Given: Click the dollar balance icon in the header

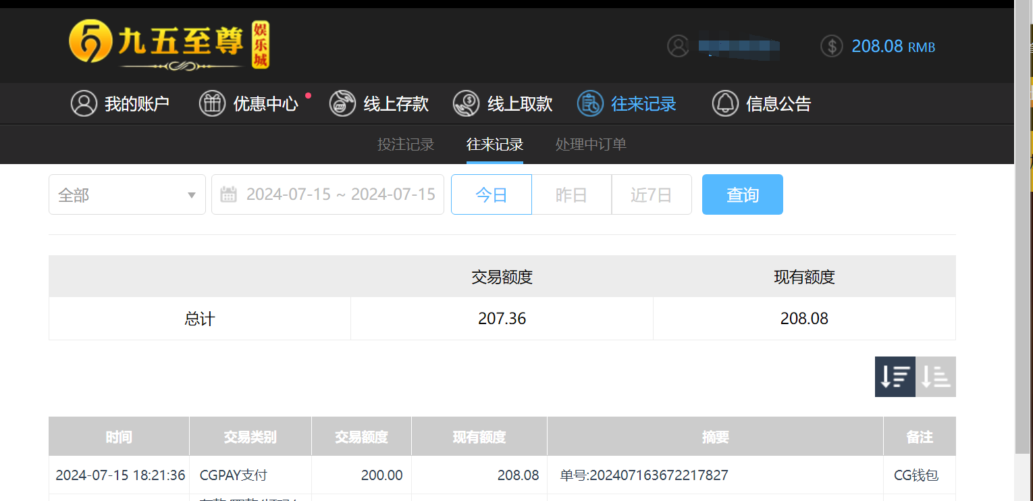Looking at the screenshot, I should [x=831, y=46].
